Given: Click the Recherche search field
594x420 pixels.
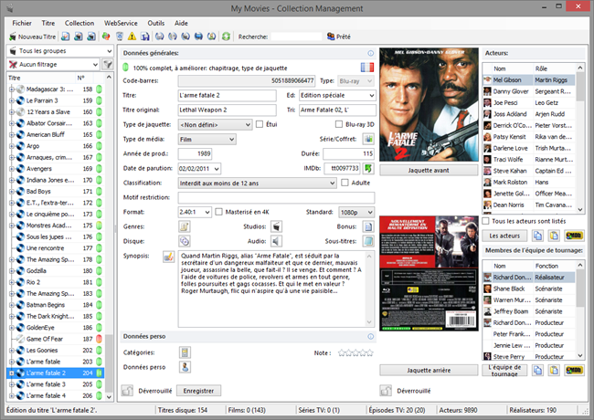Looking at the screenshot, I should (297, 37).
